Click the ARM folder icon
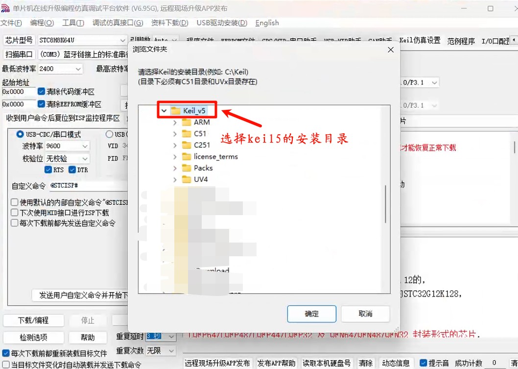The height and width of the screenshot is (369, 518). click(187, 123)
